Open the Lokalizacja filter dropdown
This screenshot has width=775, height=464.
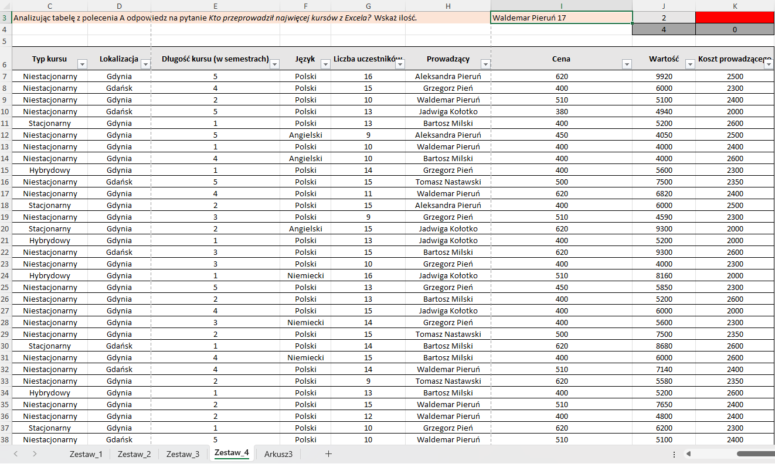click(145, 64)
